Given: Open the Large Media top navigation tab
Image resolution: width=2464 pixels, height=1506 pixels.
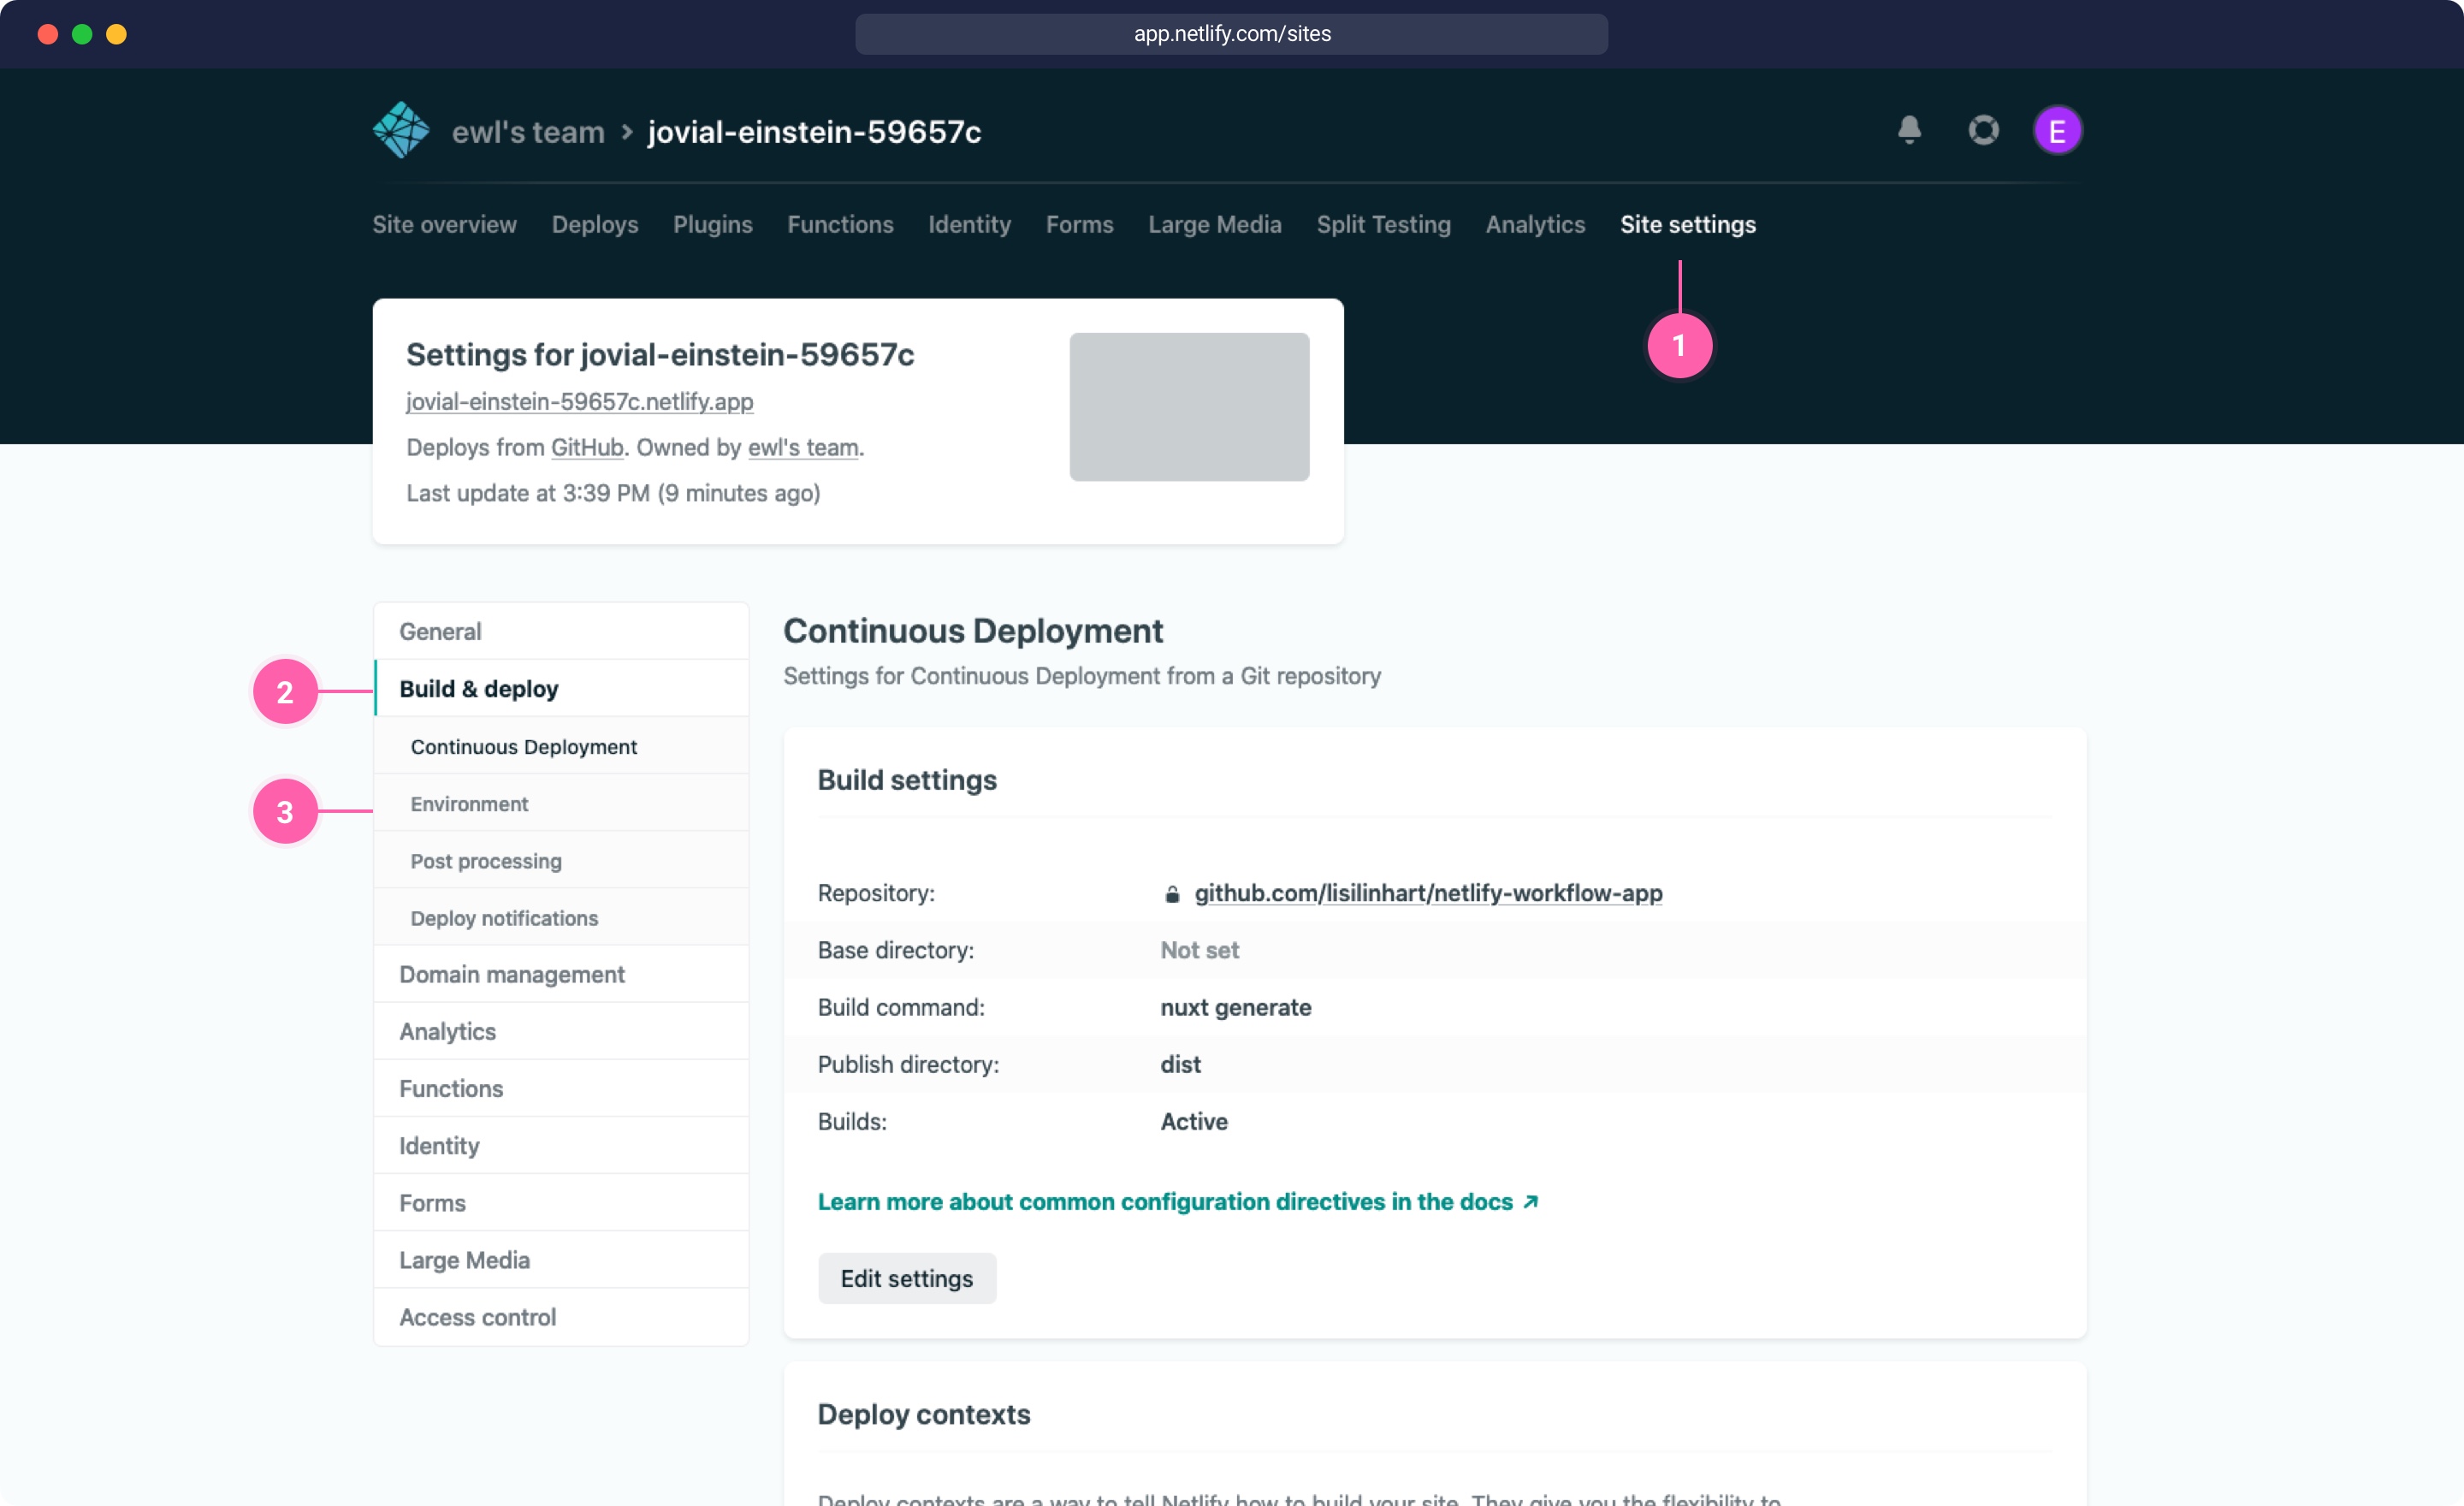Looking at the screenshot, I should tap(1214, 224).
